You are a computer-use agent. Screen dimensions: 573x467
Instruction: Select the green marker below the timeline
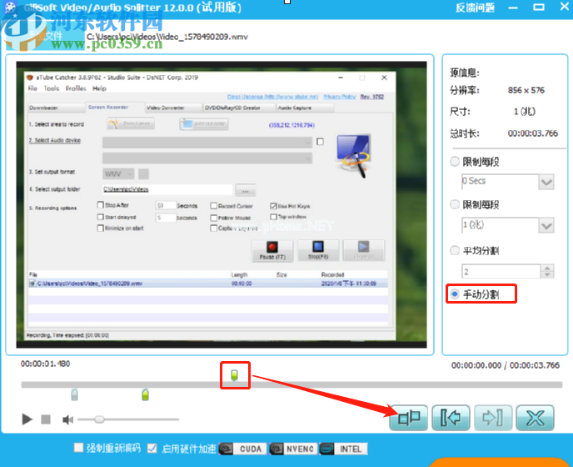click(146, 394)
